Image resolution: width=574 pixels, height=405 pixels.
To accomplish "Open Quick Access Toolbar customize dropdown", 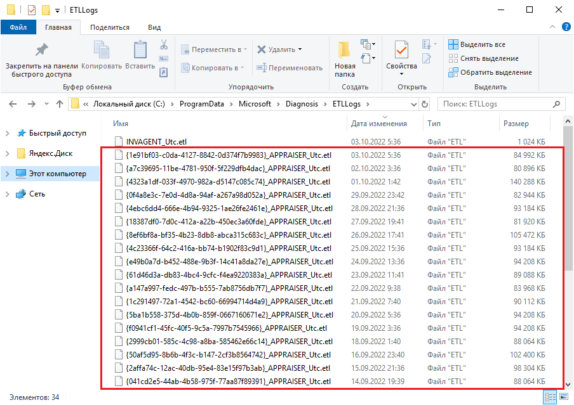I will pos(57,11).
